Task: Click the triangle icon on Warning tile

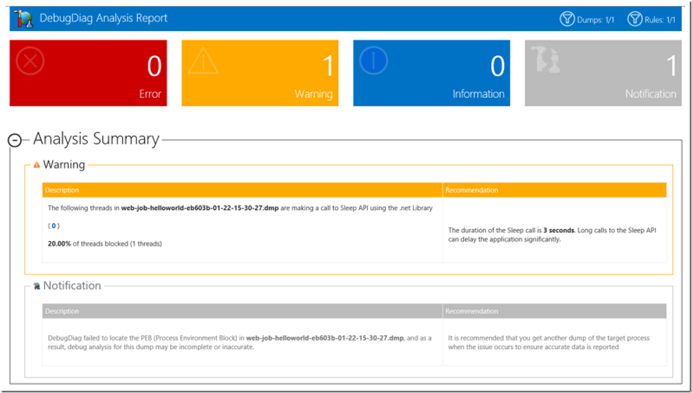Action: [x=203, y=60]
